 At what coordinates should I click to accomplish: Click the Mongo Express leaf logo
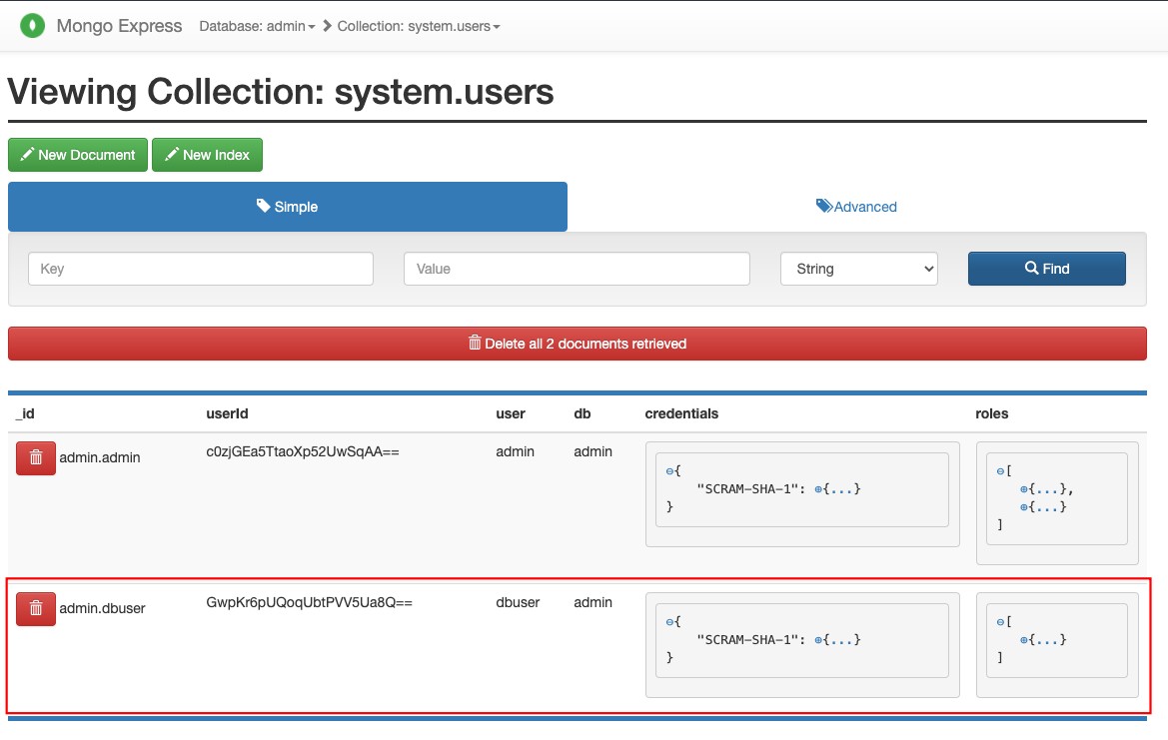pos(32,25)
